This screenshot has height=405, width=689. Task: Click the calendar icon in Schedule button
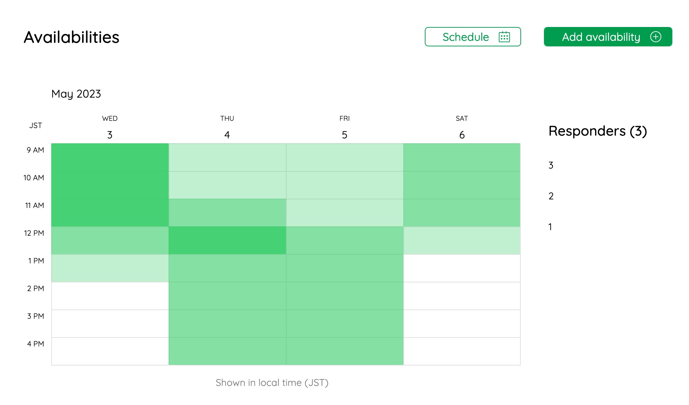click(504, 37)
